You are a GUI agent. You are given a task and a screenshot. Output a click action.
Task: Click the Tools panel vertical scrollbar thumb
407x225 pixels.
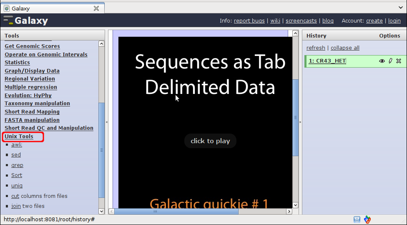pyautogui.click(x=101, y=150)
